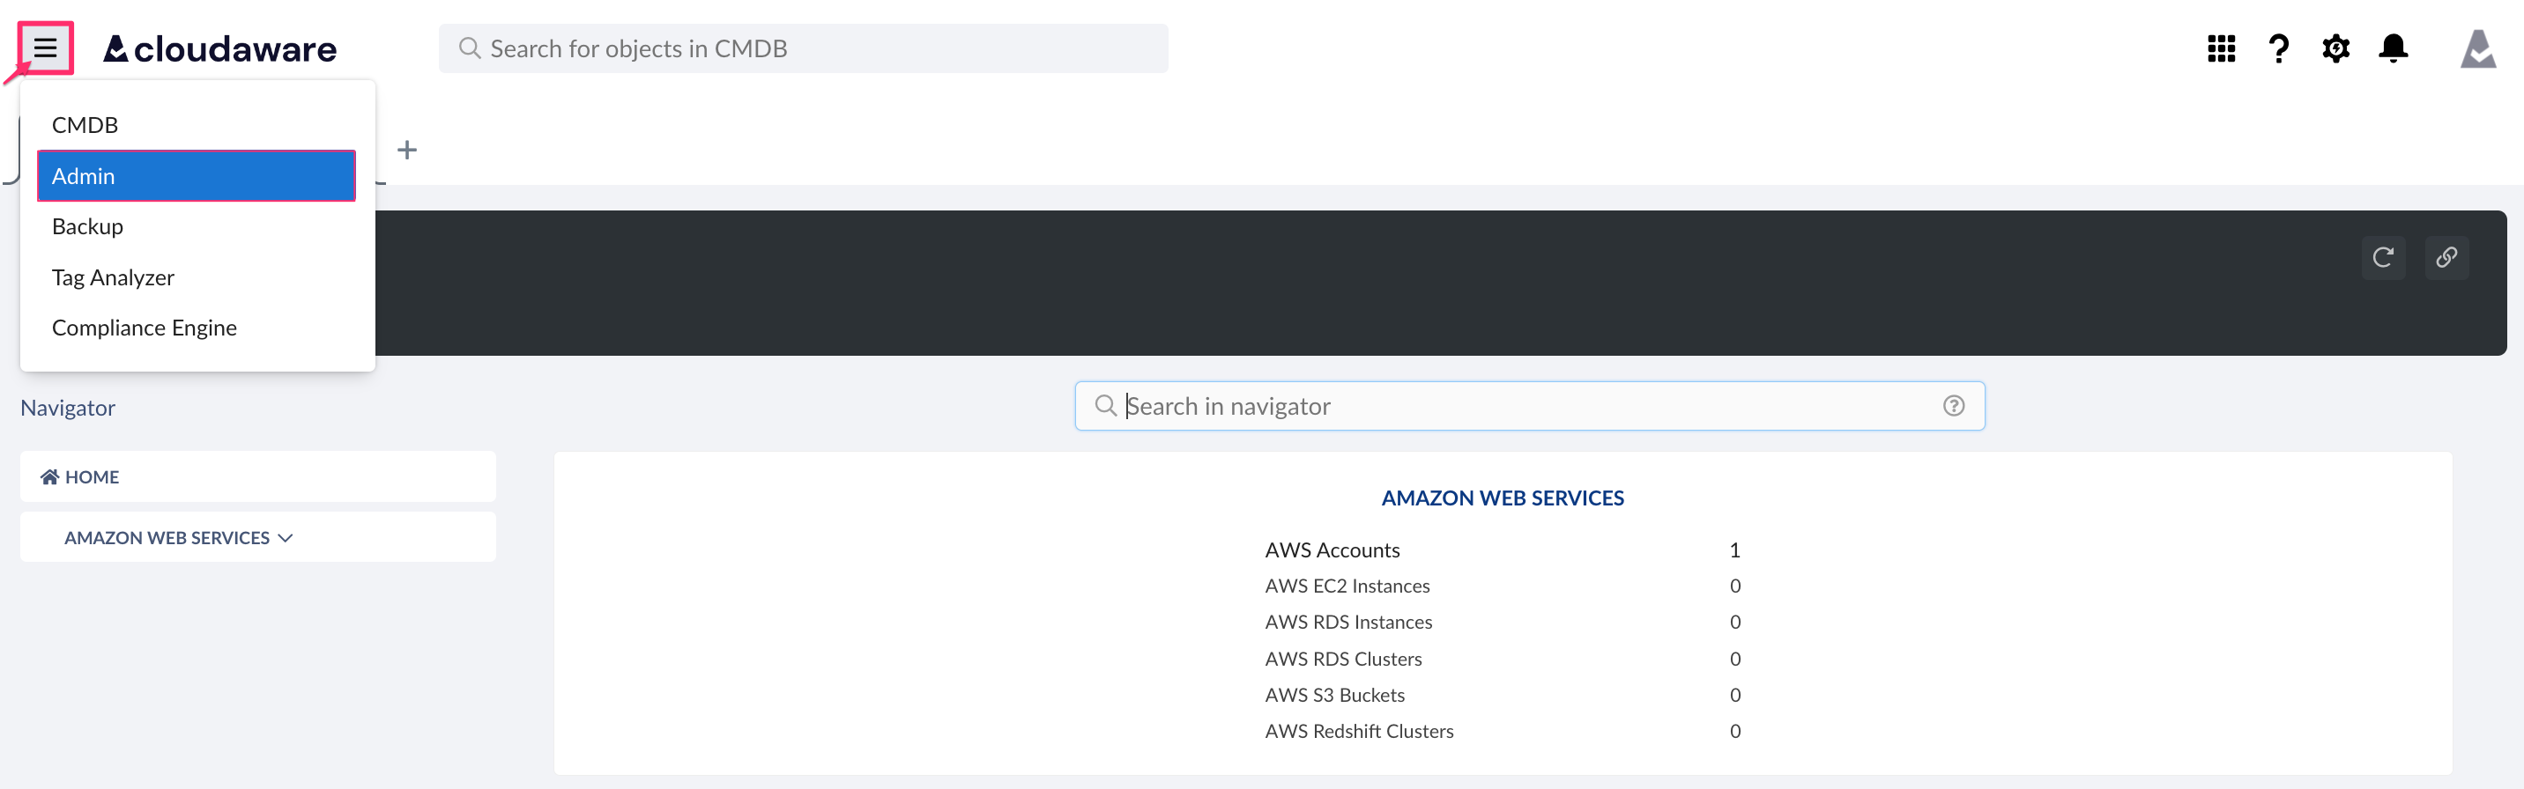2524x789 pixels.
Task: Open the AWS Accounts link
Action: point(1332,550)
